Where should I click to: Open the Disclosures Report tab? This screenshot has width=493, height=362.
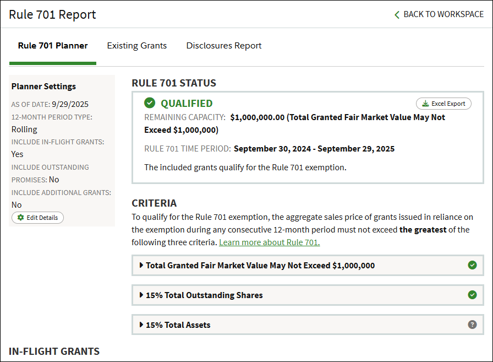point(223,46)
